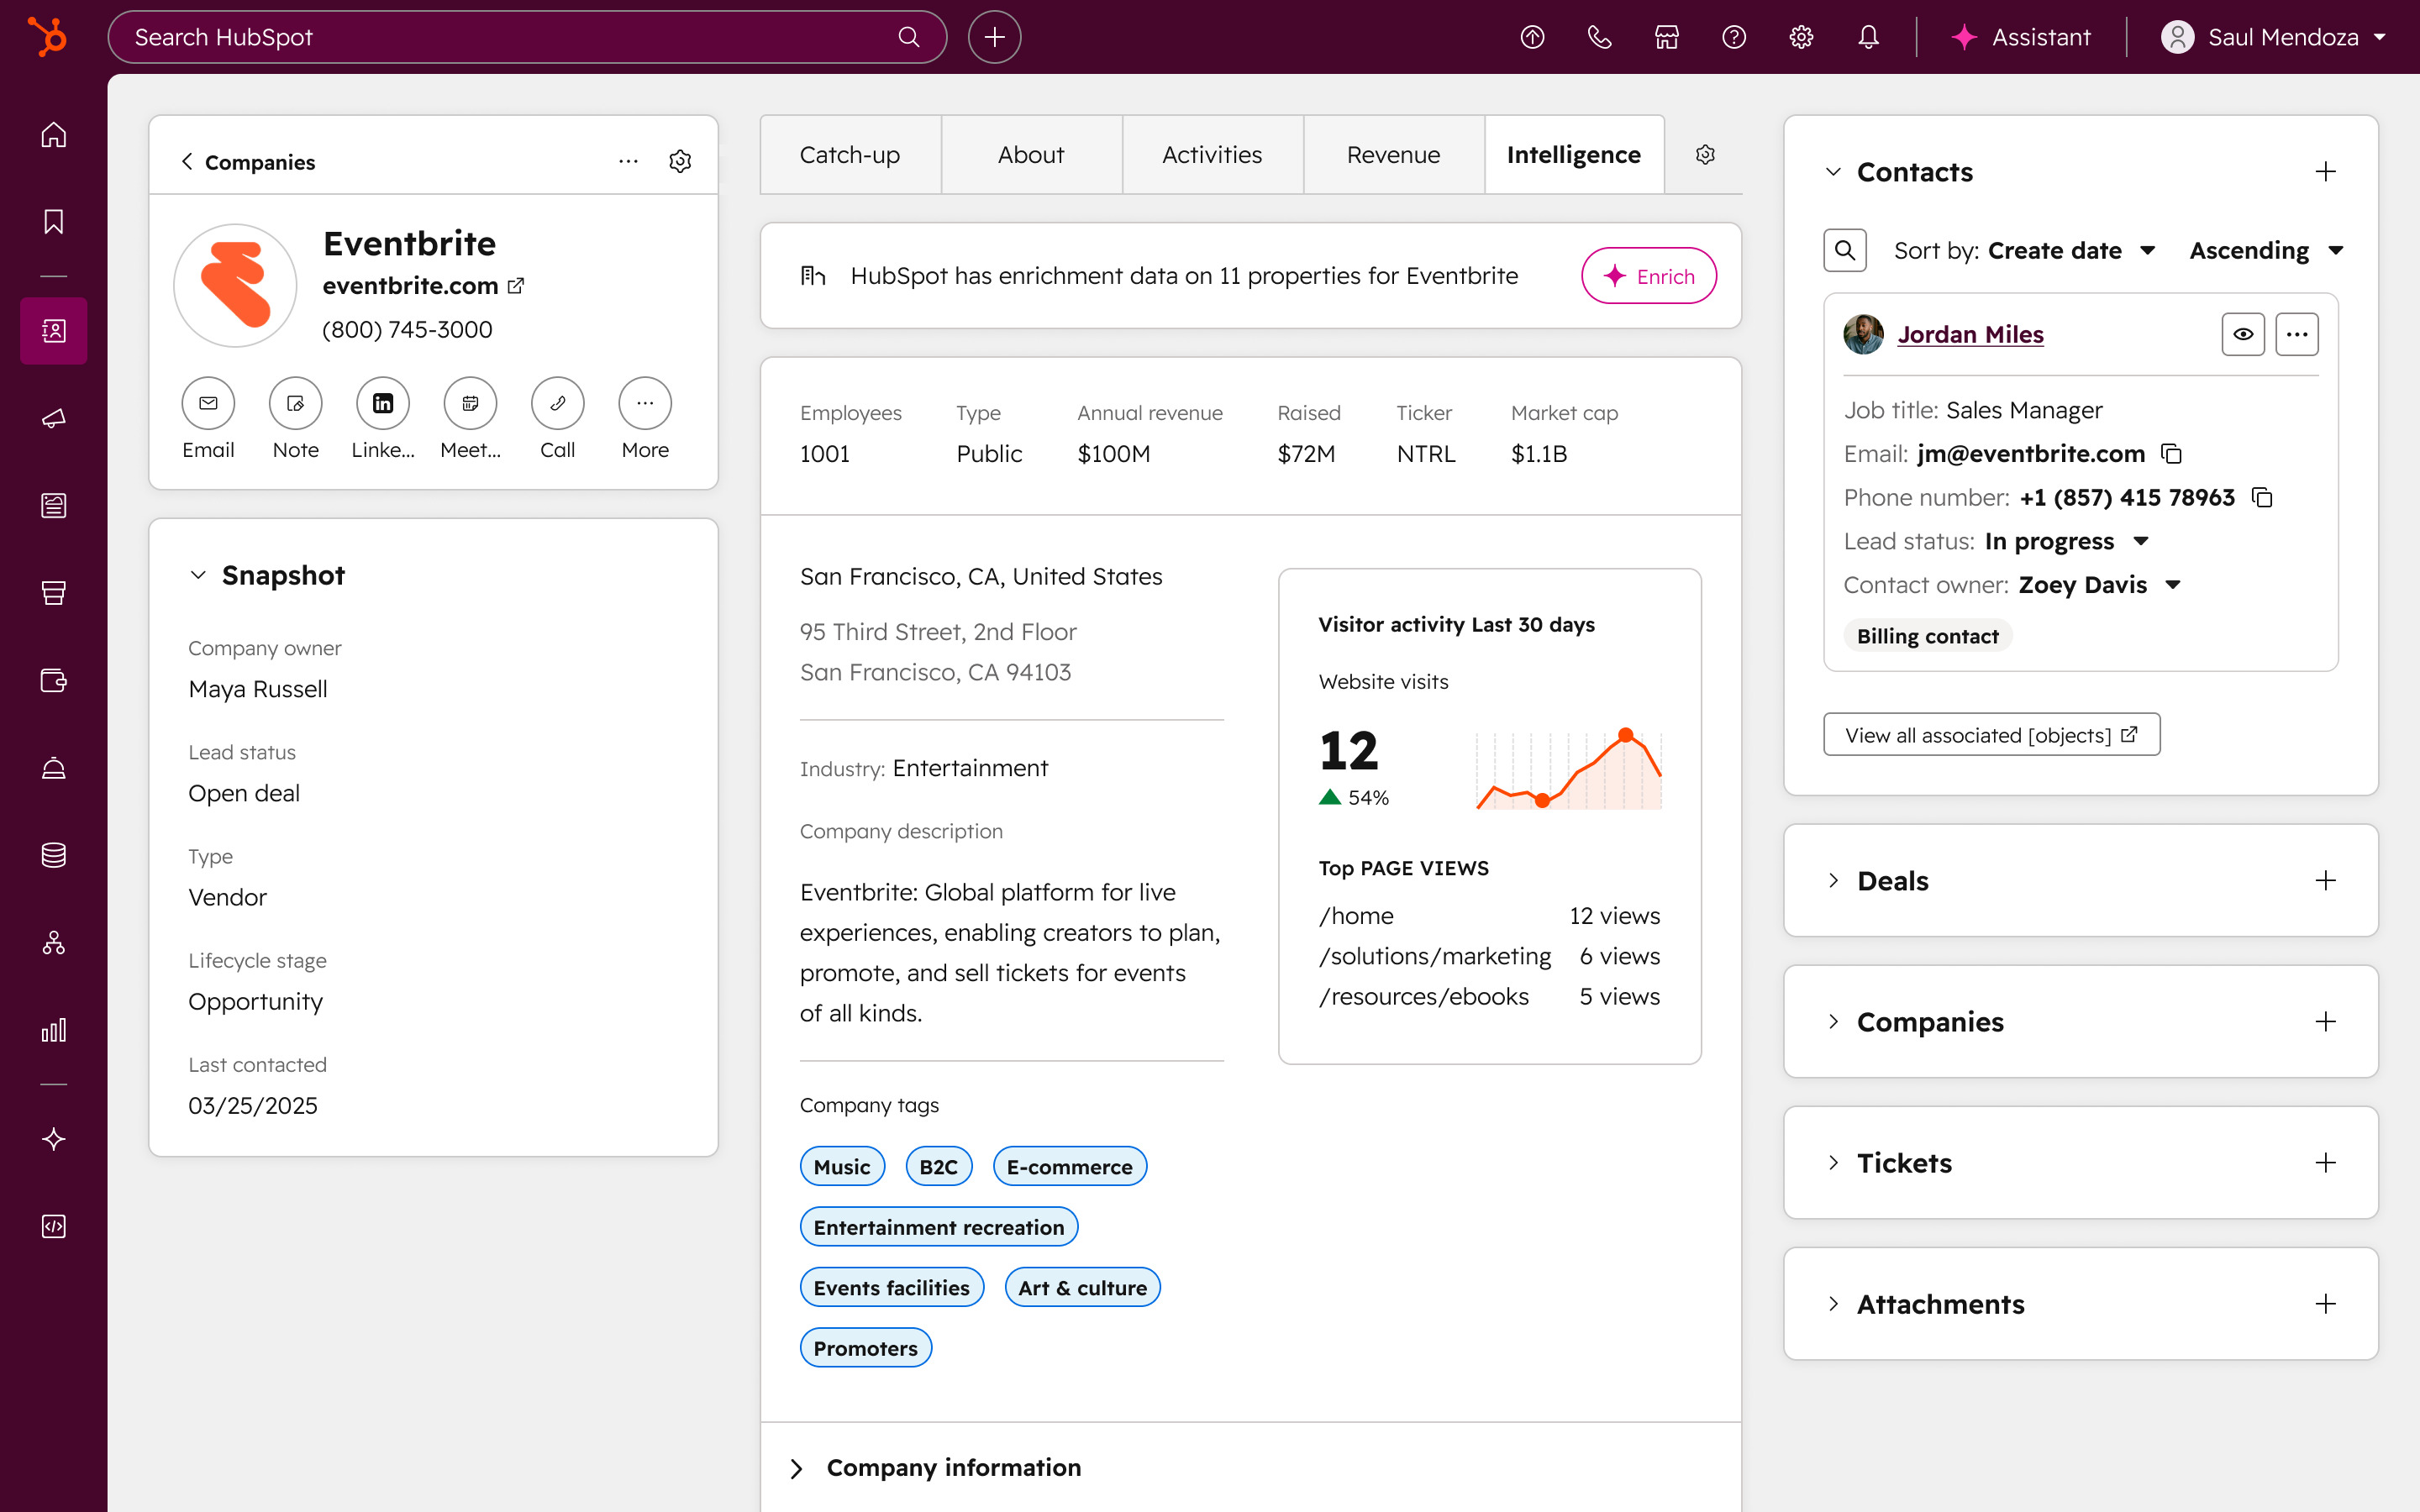Open the Sales storefront icon in sidebar
This screenshot has width=2420, height=1512.
(x=54, y=593)
